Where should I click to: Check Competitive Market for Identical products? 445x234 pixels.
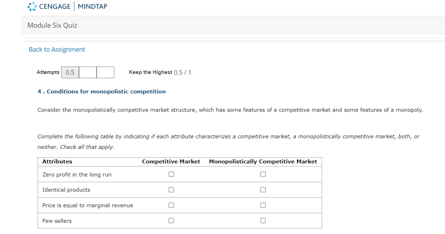tap(172, 189)
